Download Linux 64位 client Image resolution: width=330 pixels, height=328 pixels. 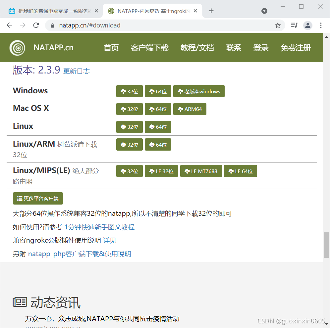[x=158, y=127]
